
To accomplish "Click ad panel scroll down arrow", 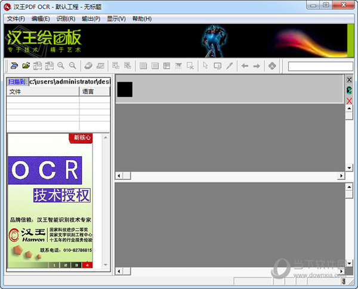I will (x=106, y=265).
